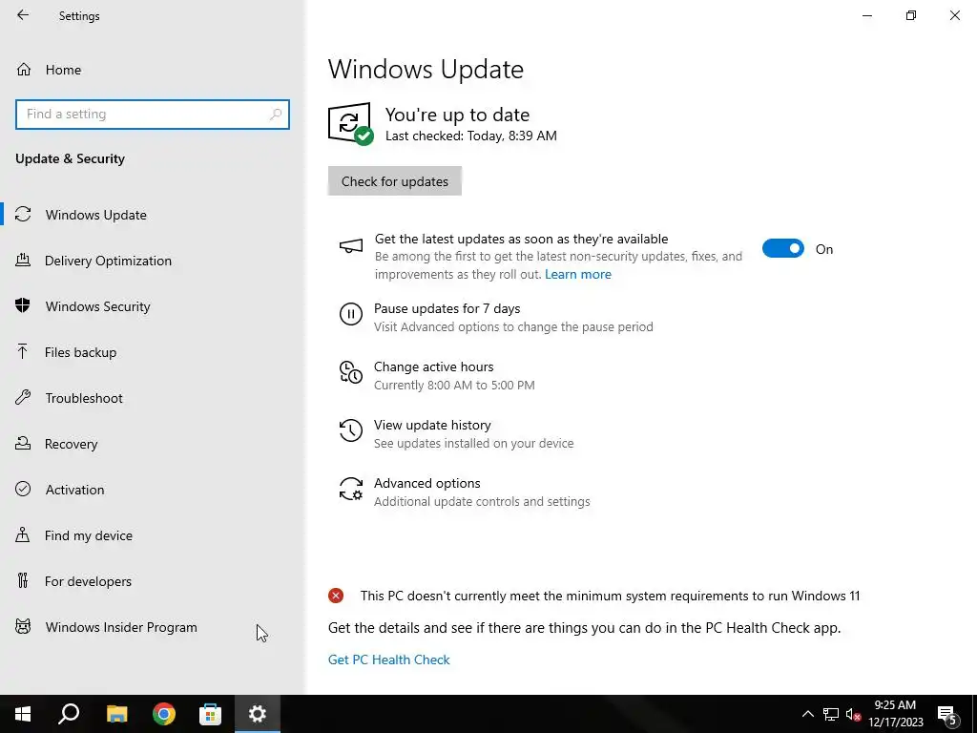This screenshot has width=977, height=733.
Task: Click the Windows Start button
Action: click(23, 714)
